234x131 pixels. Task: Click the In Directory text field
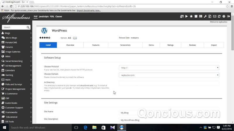tap(169, 84)
